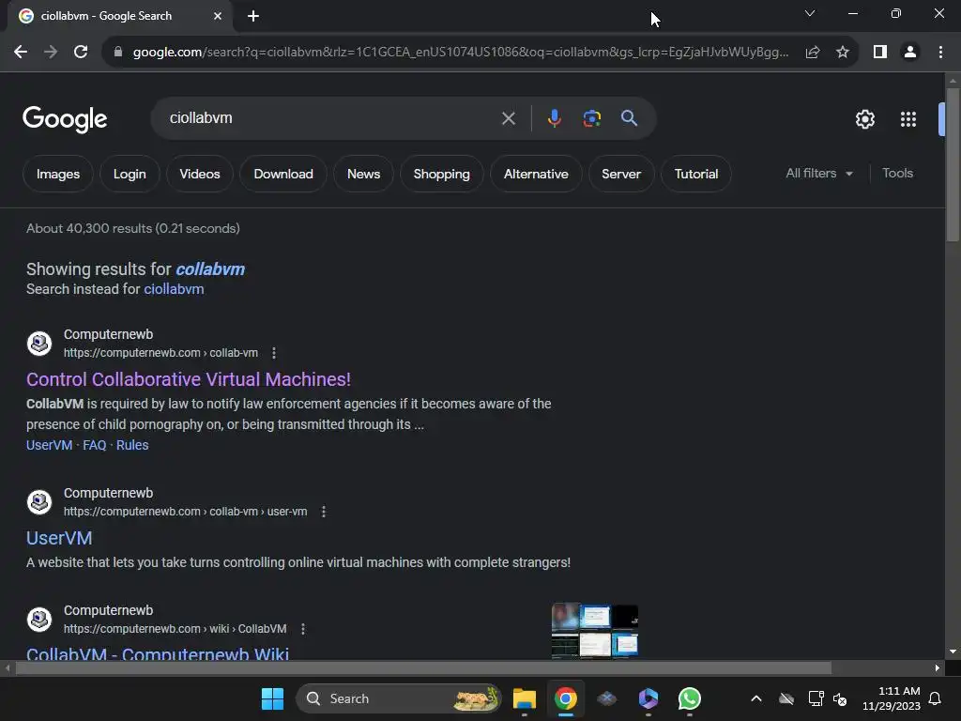Click the CollabVM wiki result thumbnail
This screenshot has height=721, width=961.
tap(594, 631)
